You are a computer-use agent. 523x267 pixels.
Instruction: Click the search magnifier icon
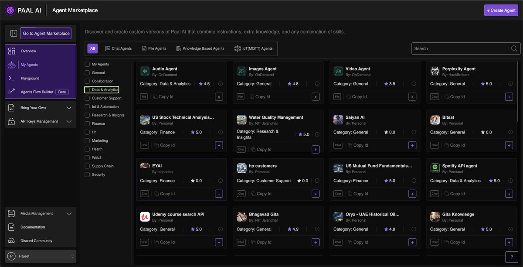515,48
